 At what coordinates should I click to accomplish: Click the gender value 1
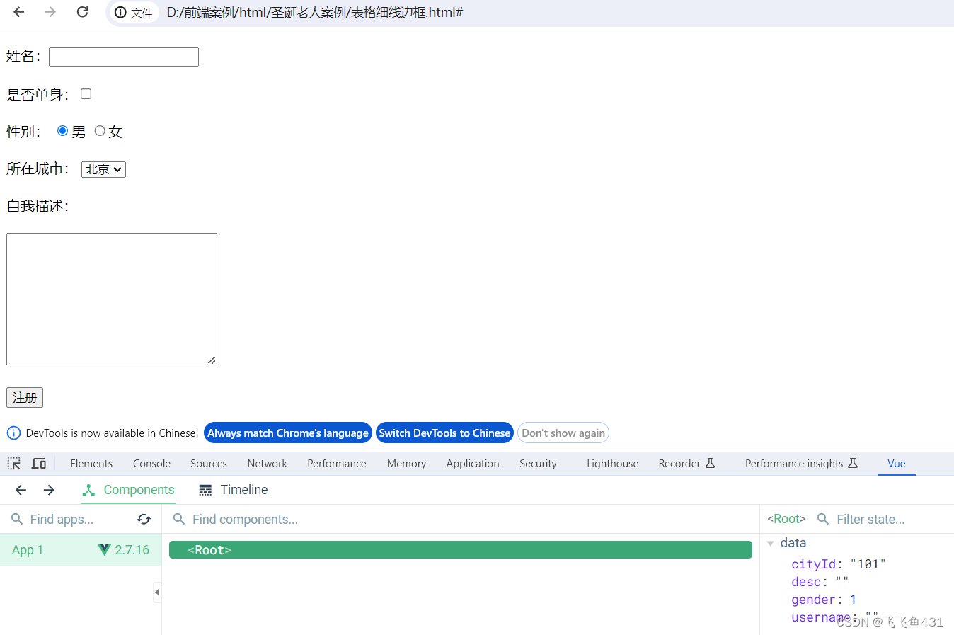click(853, 600)
